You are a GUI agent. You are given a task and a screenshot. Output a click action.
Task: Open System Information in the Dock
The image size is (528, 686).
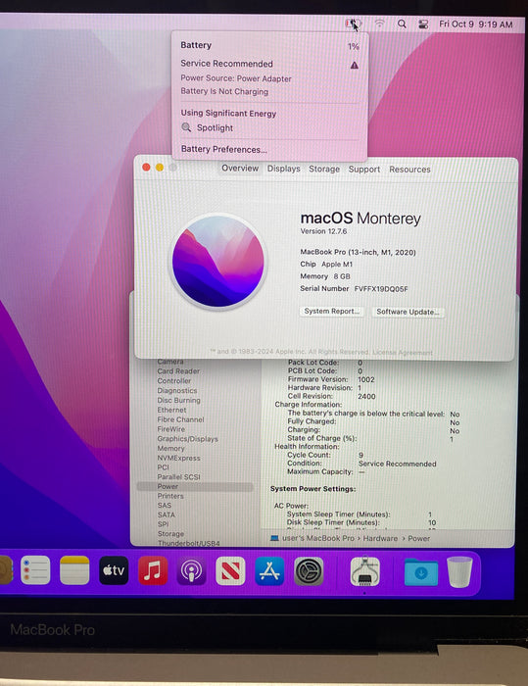coord(364,571)
